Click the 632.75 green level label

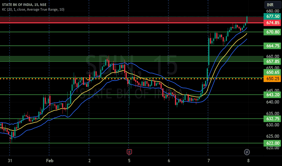[272, 119]
